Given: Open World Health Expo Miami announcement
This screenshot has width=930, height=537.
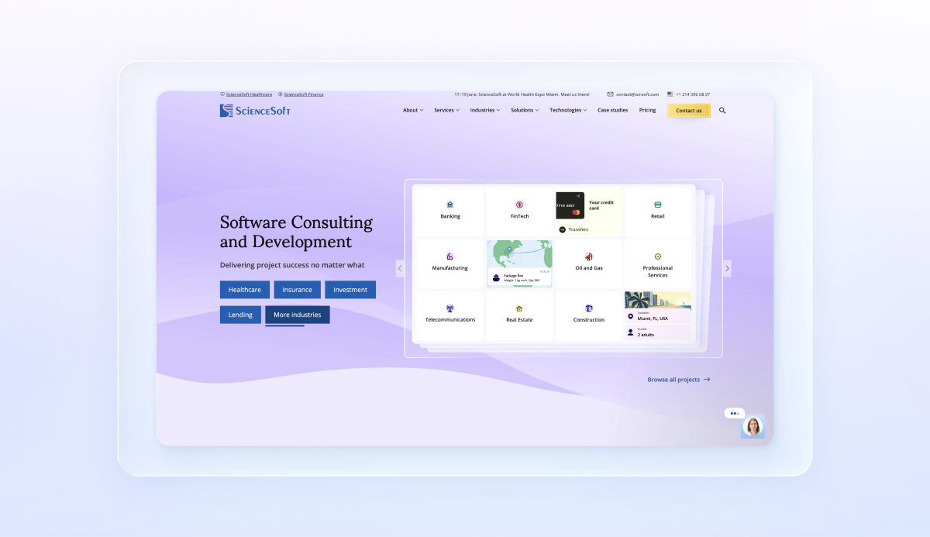Looking at the screenshot, I should (x=522, y=95).
